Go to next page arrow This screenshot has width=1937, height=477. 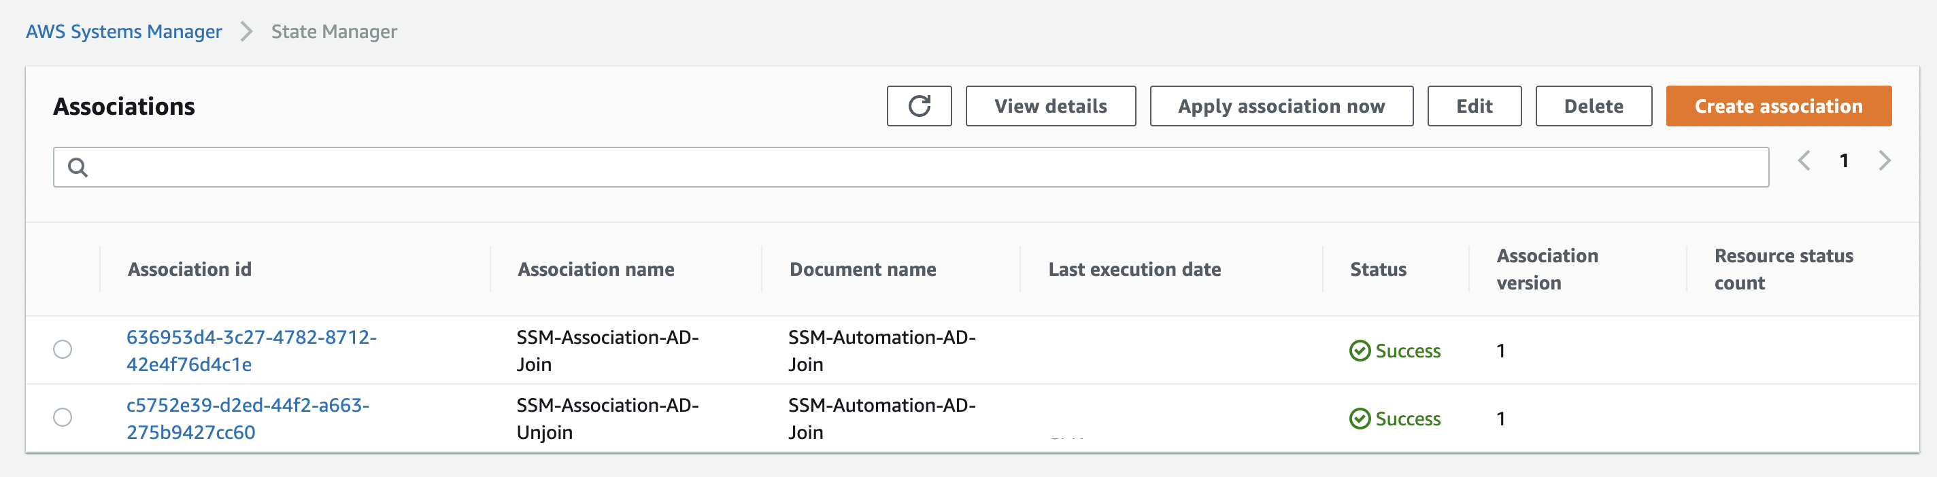(1884, 161)
